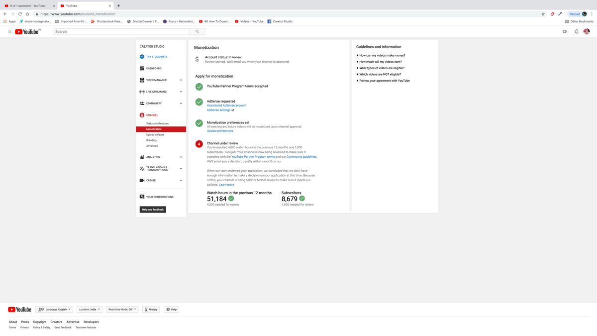Open the create video camera icon
Screen dimensions: 597x336
(565, 31)
